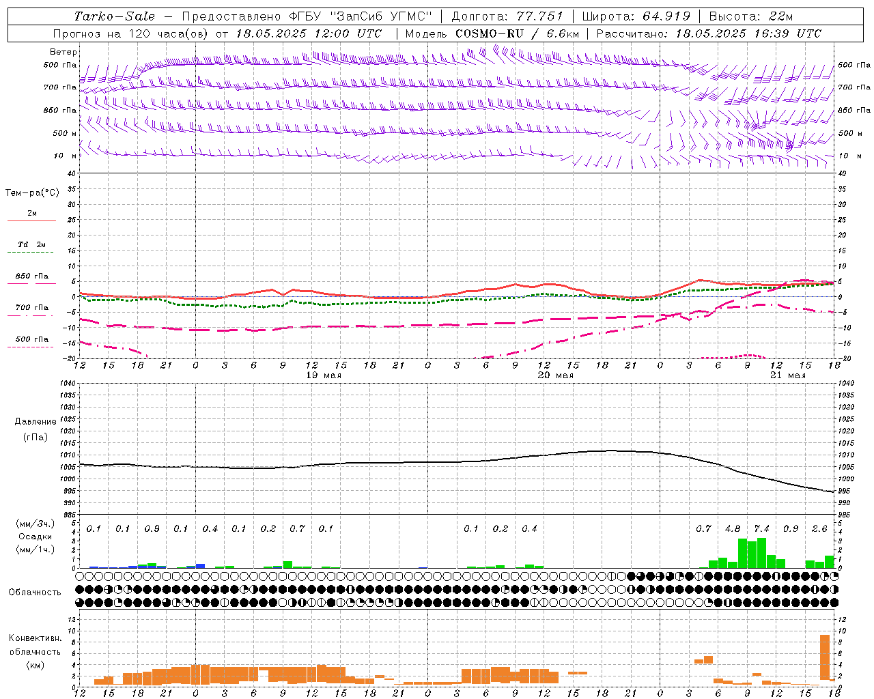874x699 pixels.
Task: Select the Широта: 64.919 header field
Action: click(636, 16)
